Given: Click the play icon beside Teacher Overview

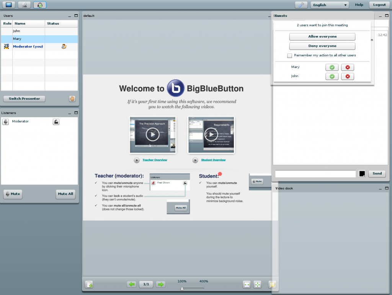Looking at the screenshot, I should (137, 161).
